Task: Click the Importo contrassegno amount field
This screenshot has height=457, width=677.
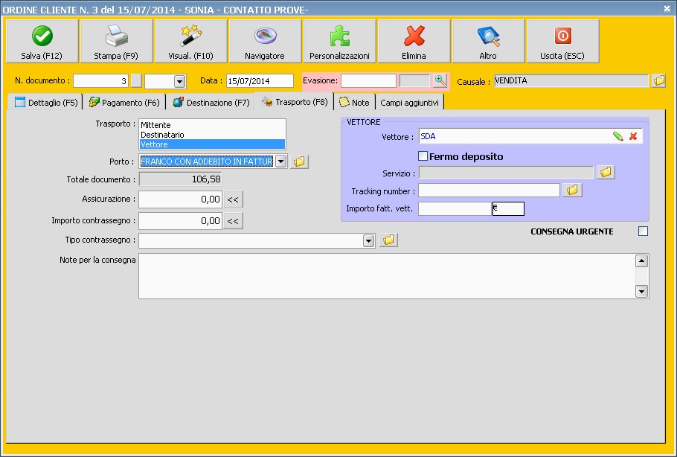Action: pyautogui.click(x=181, y=221)
